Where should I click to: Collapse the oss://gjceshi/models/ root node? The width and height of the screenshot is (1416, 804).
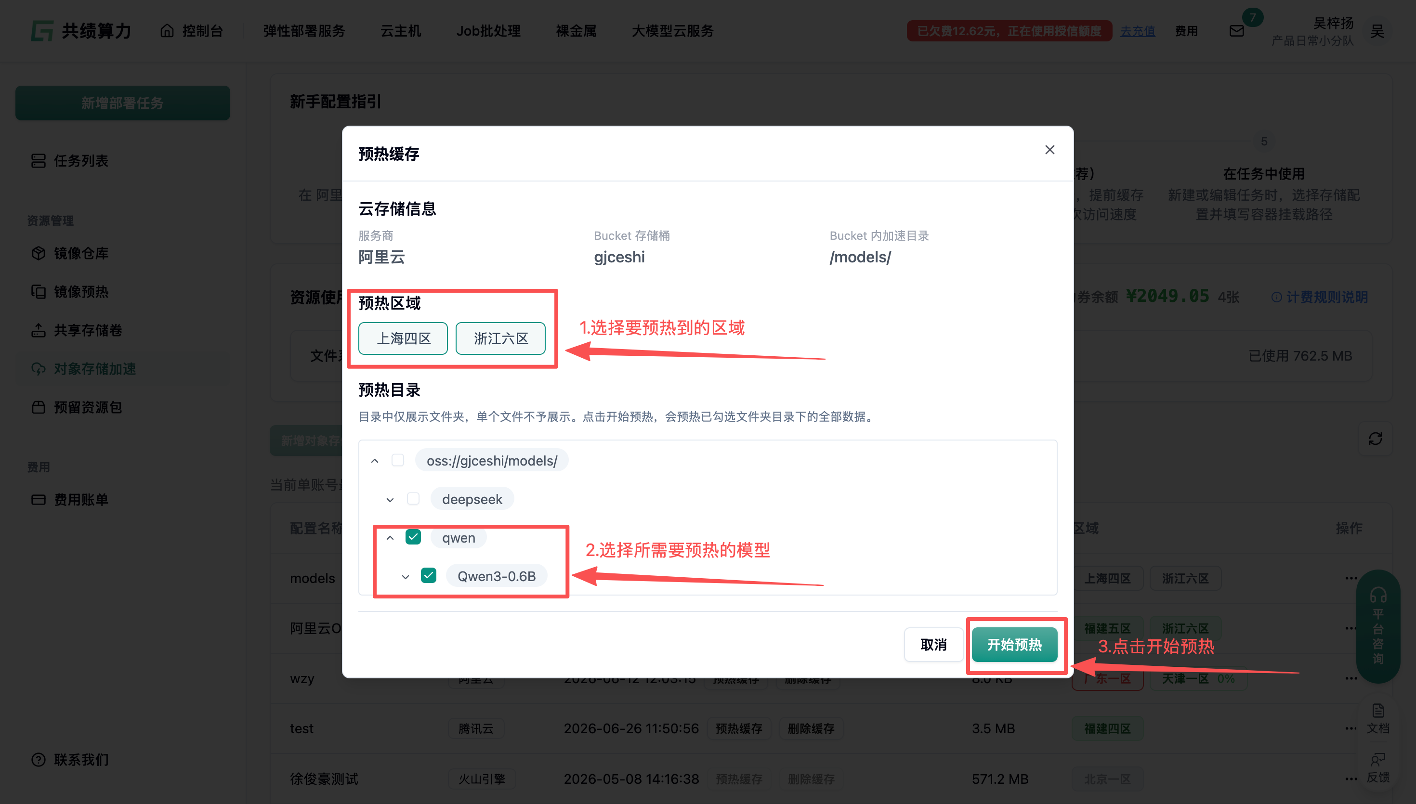tap(375, 461)
